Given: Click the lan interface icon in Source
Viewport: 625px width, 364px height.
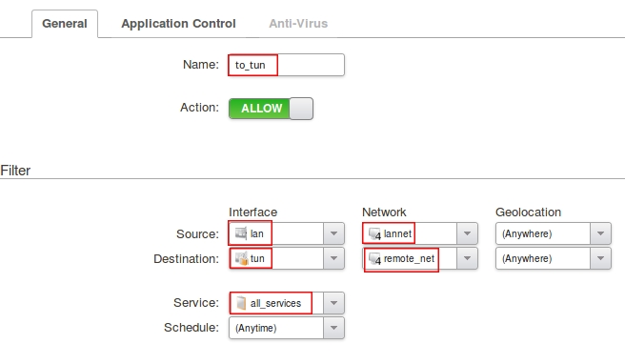Looking at the screenshot, I should click(241, 233).
